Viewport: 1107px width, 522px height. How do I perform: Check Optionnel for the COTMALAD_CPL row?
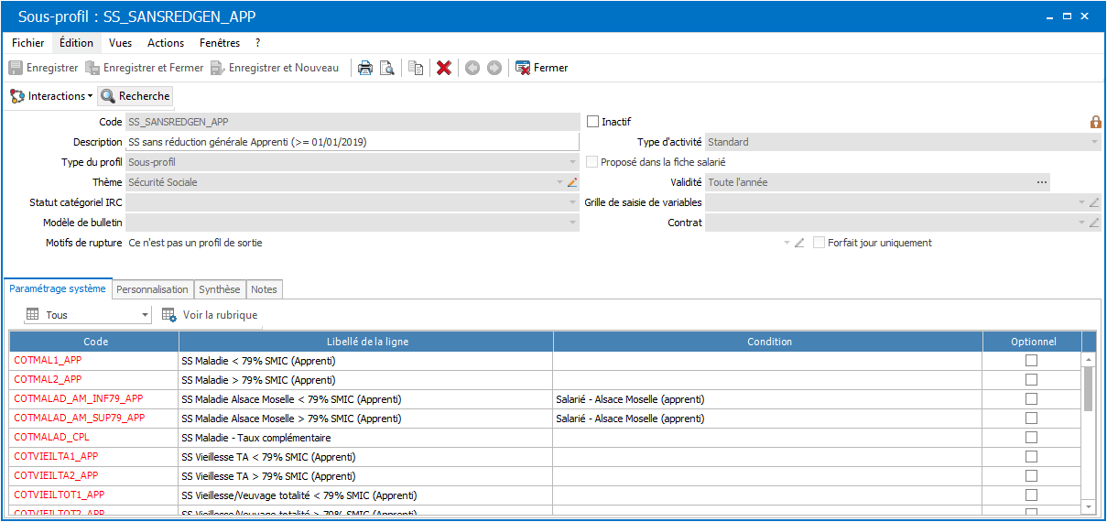1032,438
